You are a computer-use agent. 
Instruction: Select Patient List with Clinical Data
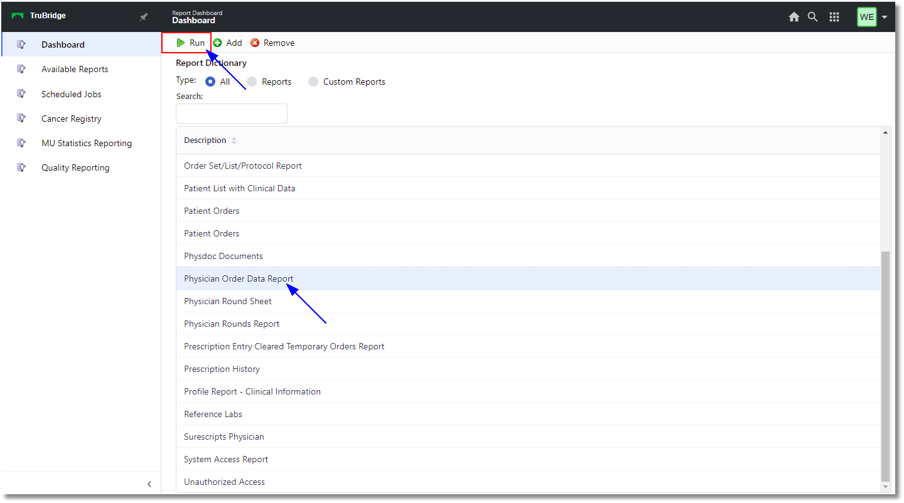(x=528, y=188)
